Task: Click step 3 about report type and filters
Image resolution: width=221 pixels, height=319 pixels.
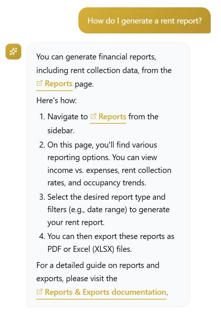Action: click(x=106, y=210)
